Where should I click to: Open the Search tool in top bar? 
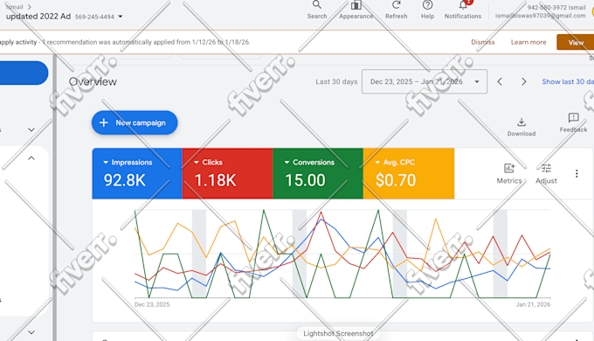[317, 10]
